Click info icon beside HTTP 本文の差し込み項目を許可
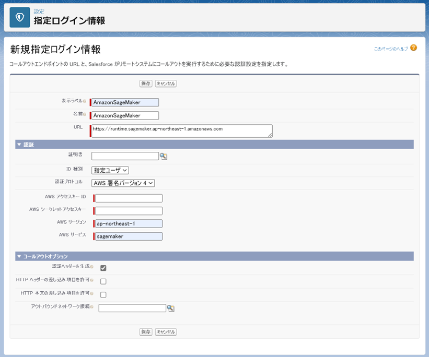 [x=91, y=293]
